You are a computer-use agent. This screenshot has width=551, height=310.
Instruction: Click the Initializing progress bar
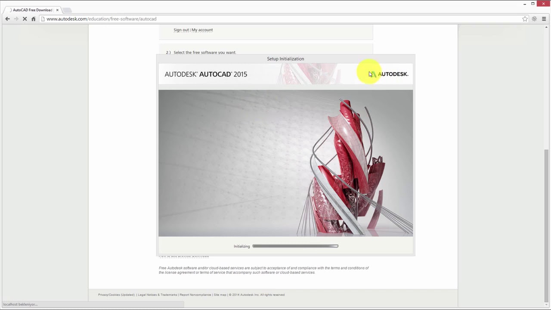pyautogui.click(x=295, y=246)
